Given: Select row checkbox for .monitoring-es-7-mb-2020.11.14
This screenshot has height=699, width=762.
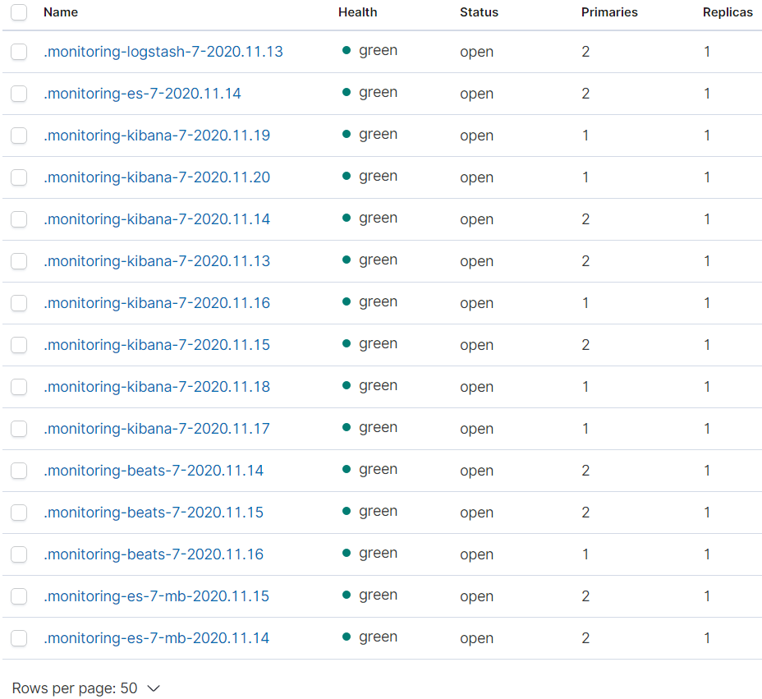Looking at the screenshot, I should pos(19,637).
